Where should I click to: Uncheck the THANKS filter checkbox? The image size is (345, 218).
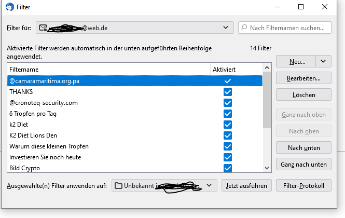[x=227, y=92]
